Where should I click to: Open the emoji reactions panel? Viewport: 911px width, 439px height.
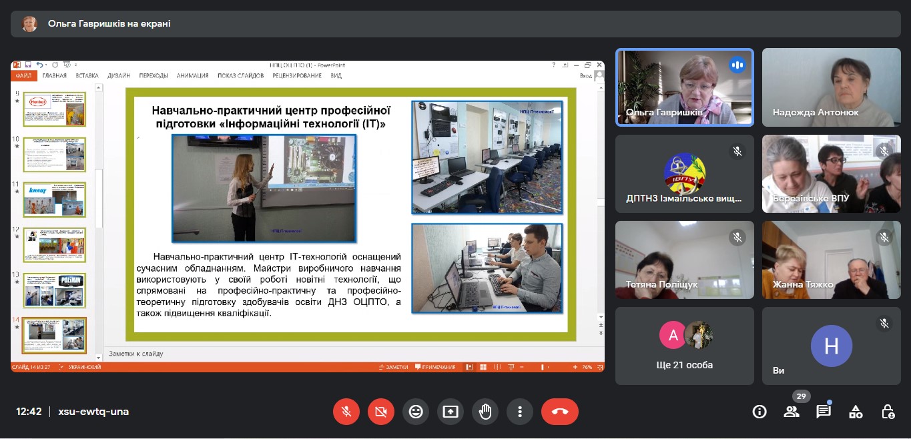416,412
